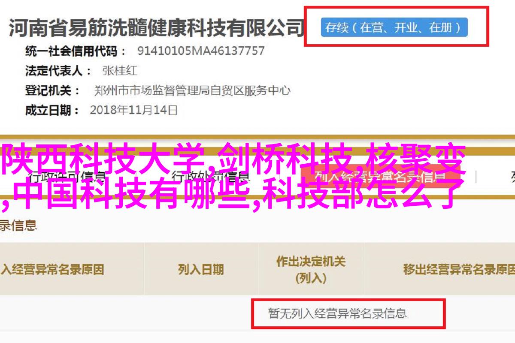
Task: Click the 暂无列入经营异常名录信息 message
Action: pos(337,313)
